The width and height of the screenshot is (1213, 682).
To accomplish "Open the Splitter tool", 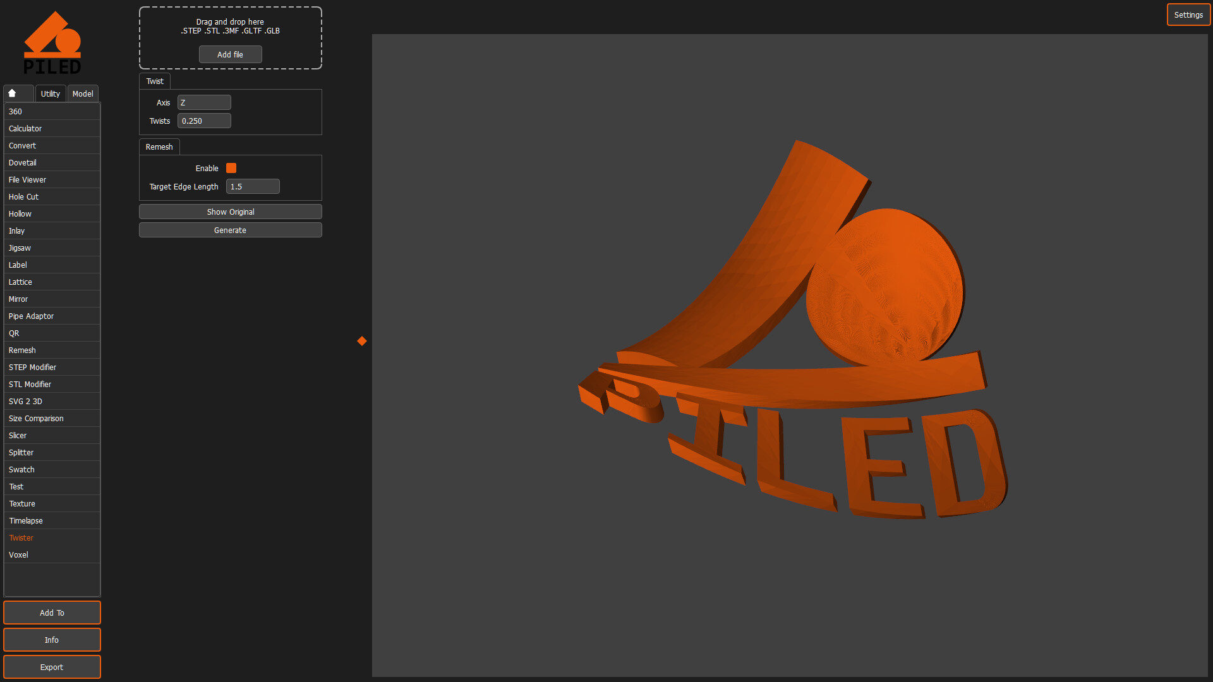I will tap(52, 452).
